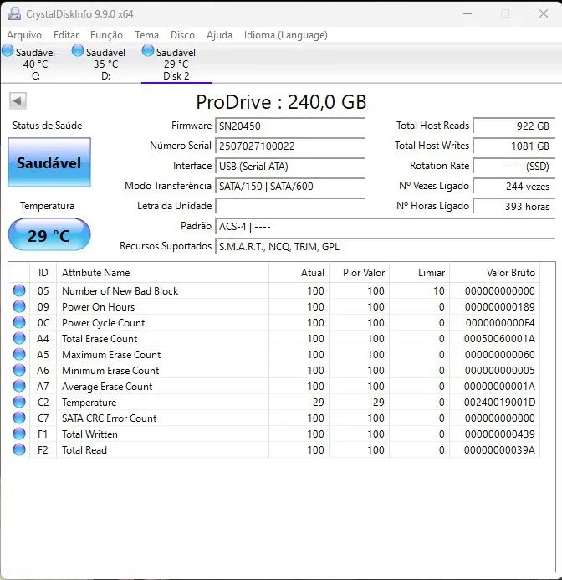Click blue status orb for Maximum Erase Count
The height and width of the screenshot is (580, 562).
(19, 354)
